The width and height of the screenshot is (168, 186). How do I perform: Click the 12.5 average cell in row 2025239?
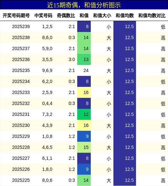click(125, 26)
